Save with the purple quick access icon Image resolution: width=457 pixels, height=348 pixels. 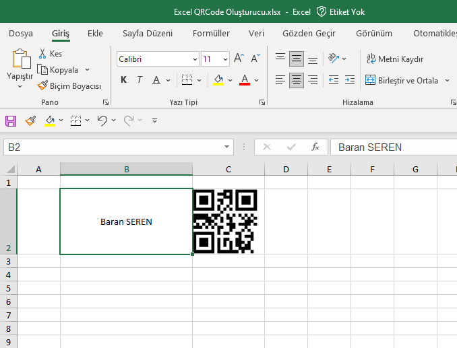11,120
